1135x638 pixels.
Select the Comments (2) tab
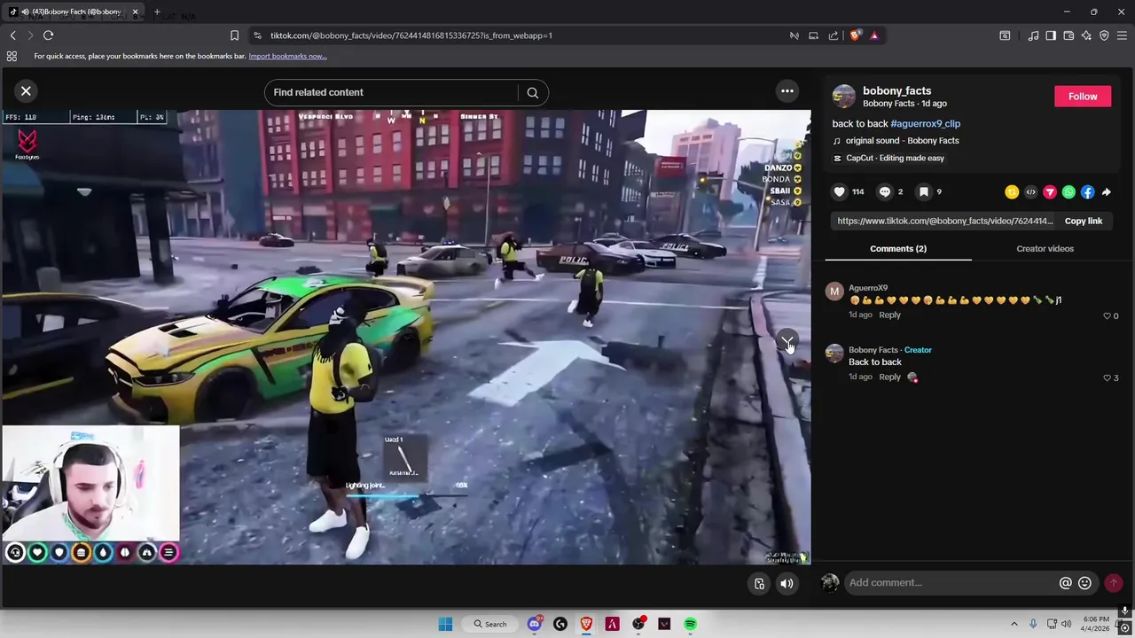pyautogui.click(x=897, y=249)
